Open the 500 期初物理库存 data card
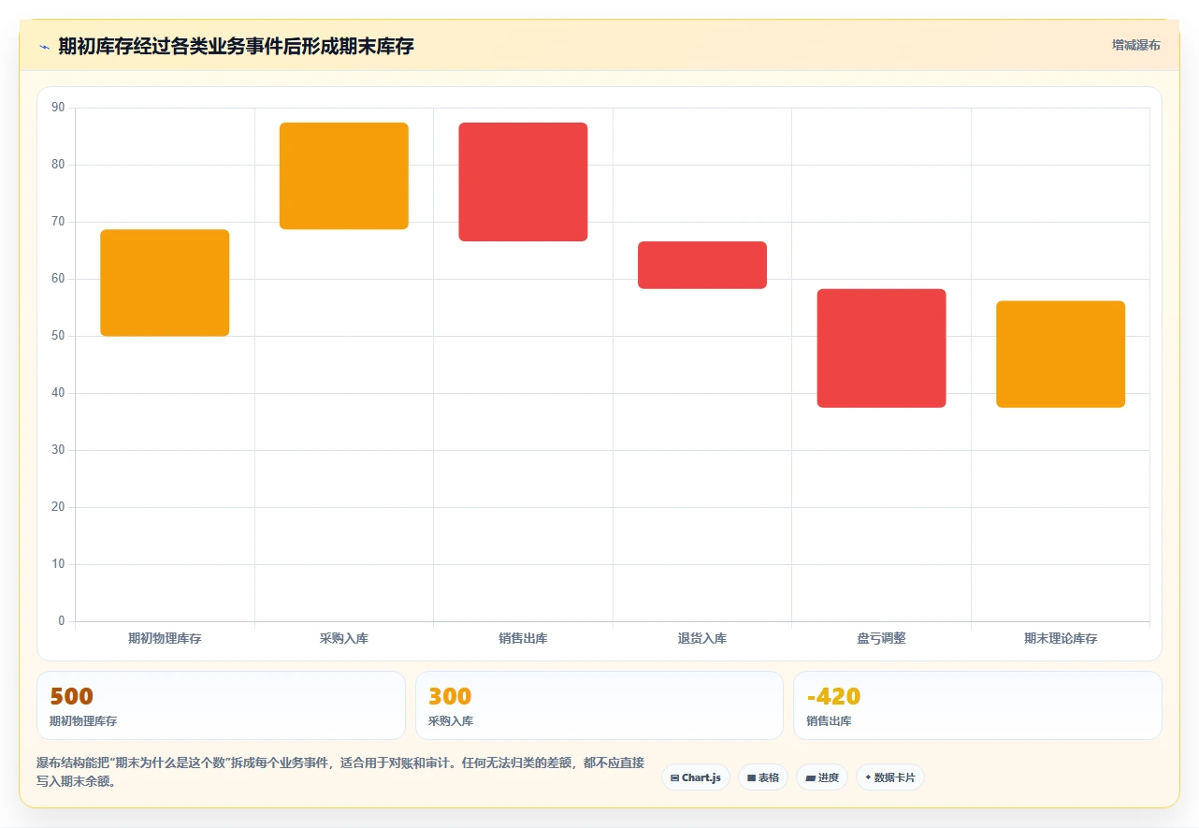This screenshot has width=1199, height=828. click(221, 705)
